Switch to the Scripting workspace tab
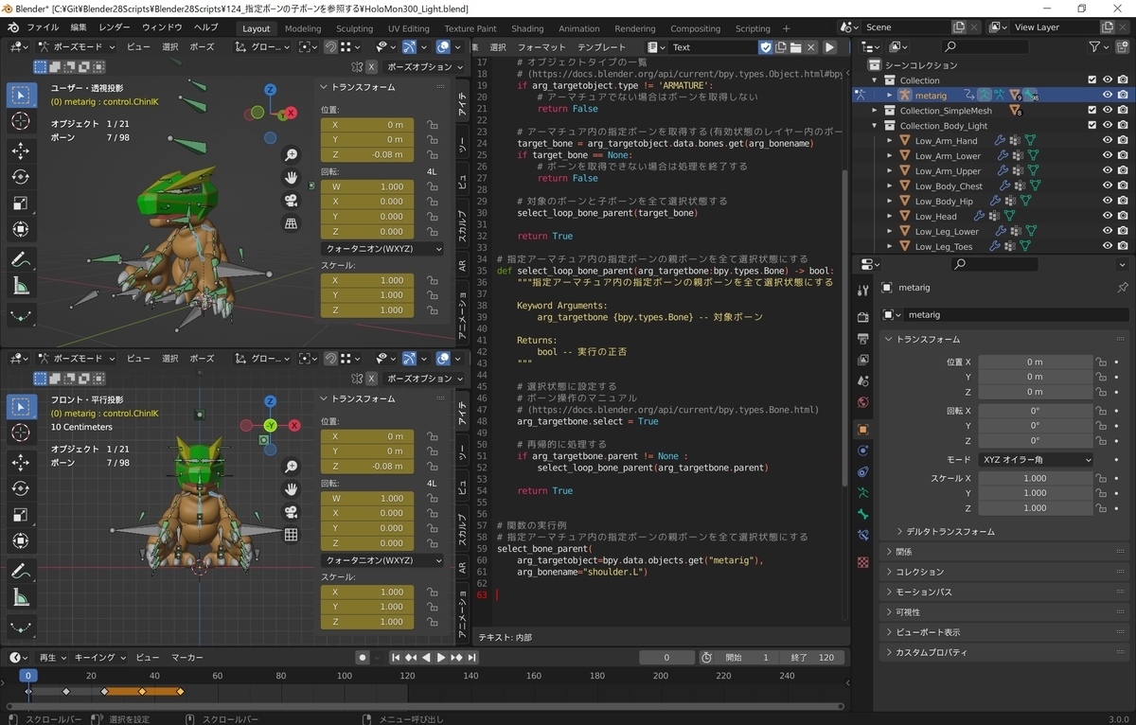 [753, 28]
